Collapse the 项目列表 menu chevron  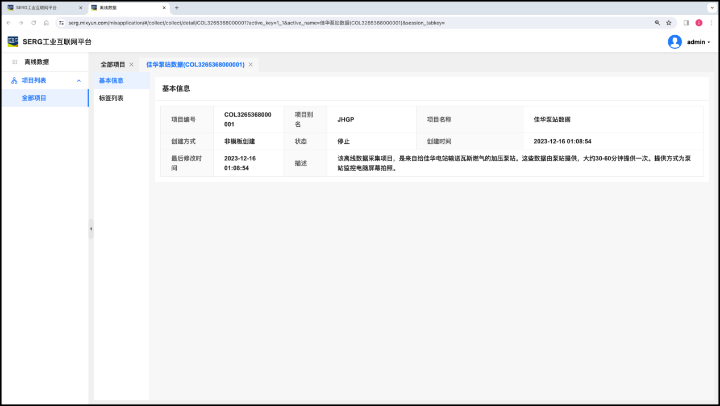point(79,81)
